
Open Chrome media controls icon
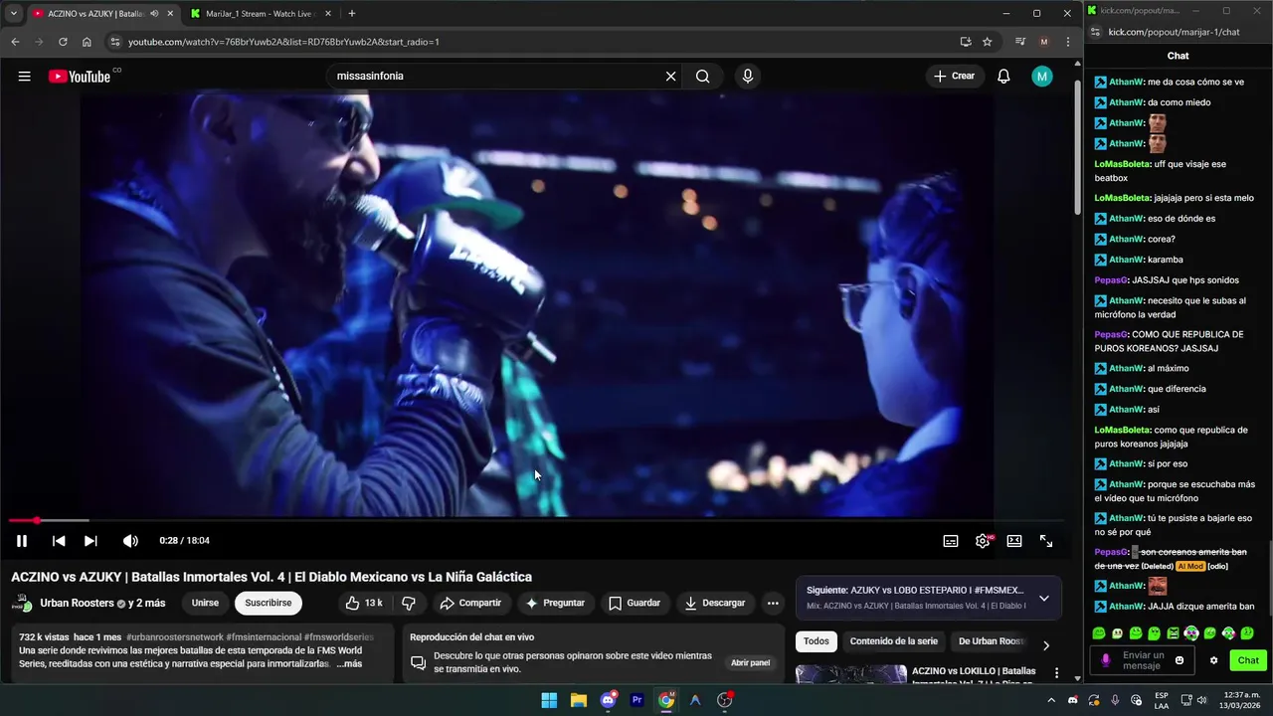click(x=1019, y=42)
